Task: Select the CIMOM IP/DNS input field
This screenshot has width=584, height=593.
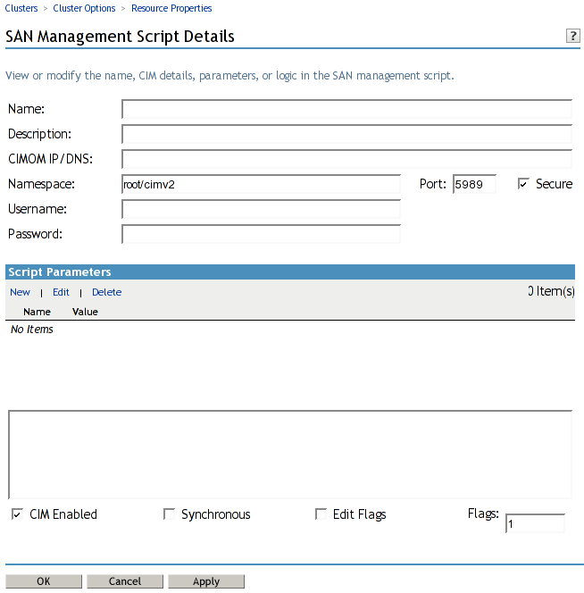Action: point(346,160)
